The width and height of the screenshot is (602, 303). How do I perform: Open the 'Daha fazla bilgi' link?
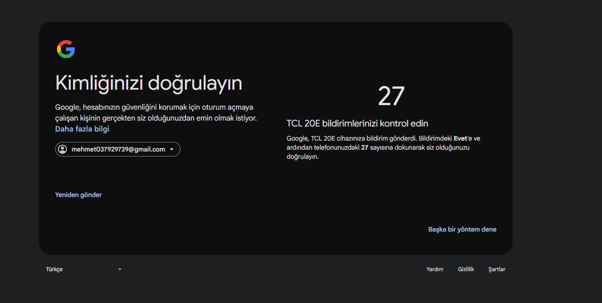coord(82,129)
